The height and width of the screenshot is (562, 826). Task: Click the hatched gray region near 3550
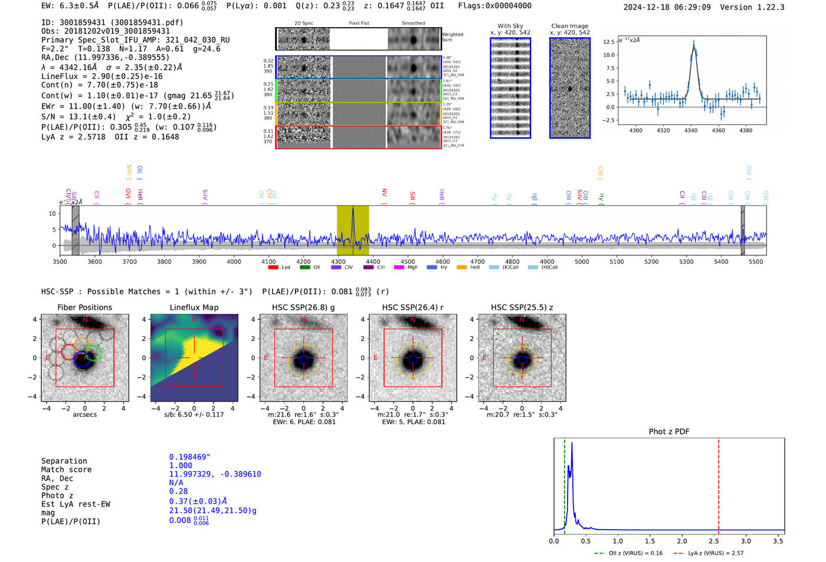[x=76, y=230]
